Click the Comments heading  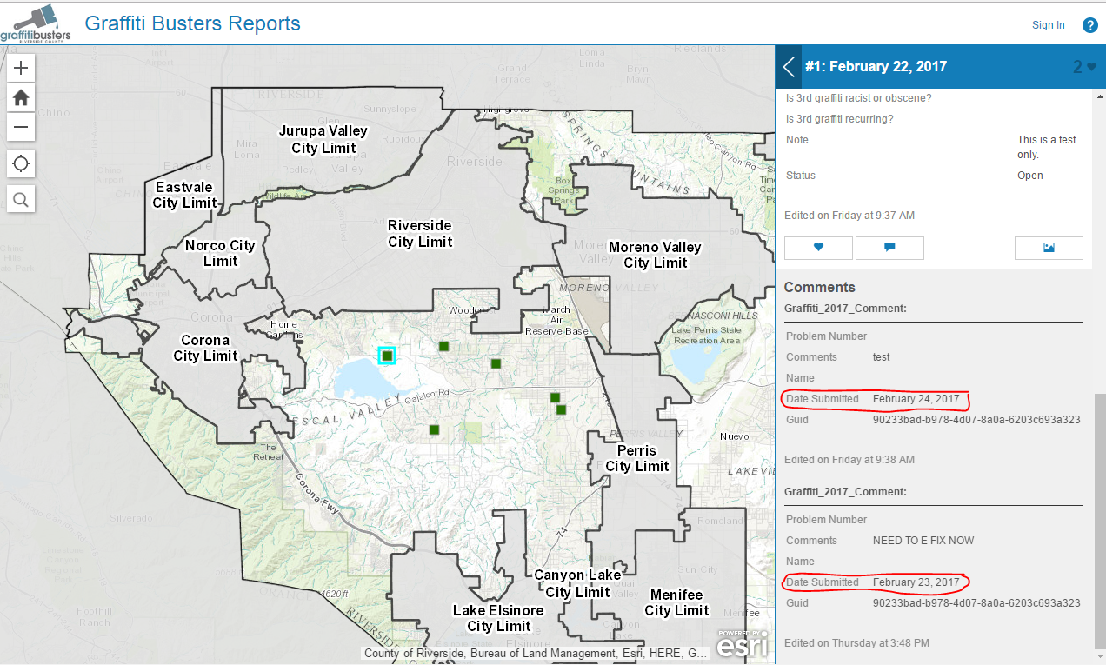[x=820, y=287]
